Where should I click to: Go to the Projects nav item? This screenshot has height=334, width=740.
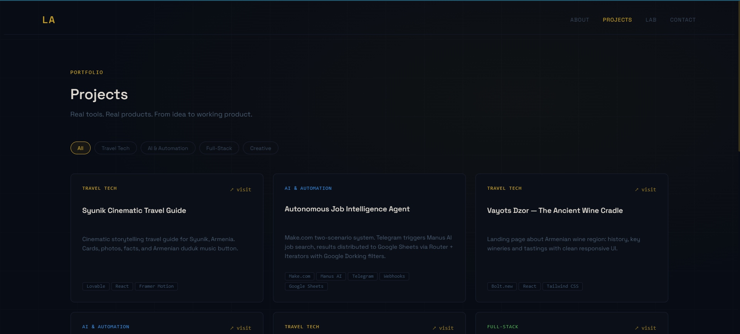click(617, 20)
